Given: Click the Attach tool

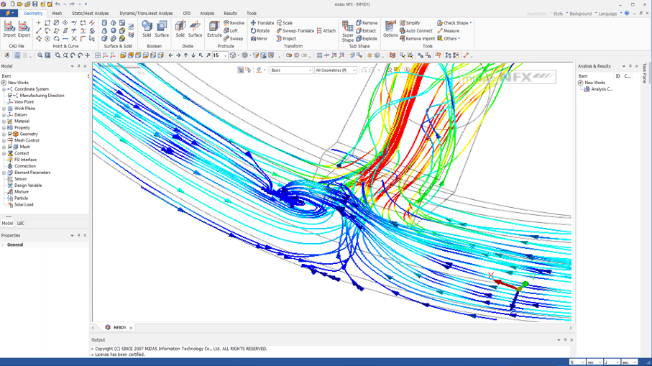Looking at the screenshot, I should tap(326, 31).
